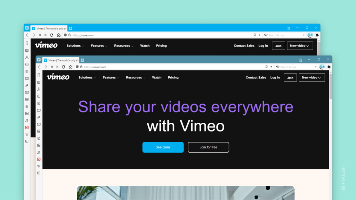Viewport: 356px width, 200px height.
Task: Click See plans button
Action: [163, 147]
